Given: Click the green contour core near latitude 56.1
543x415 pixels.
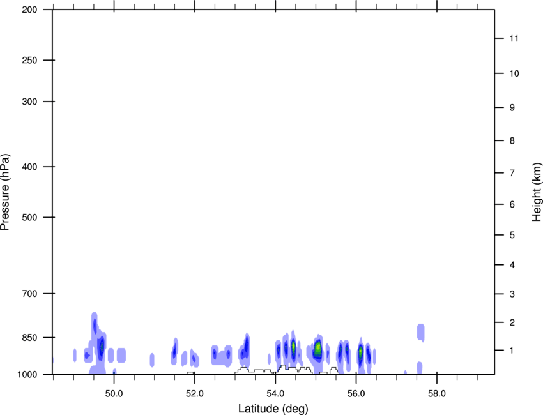Looking at the screenshot, I should point(360,352).
